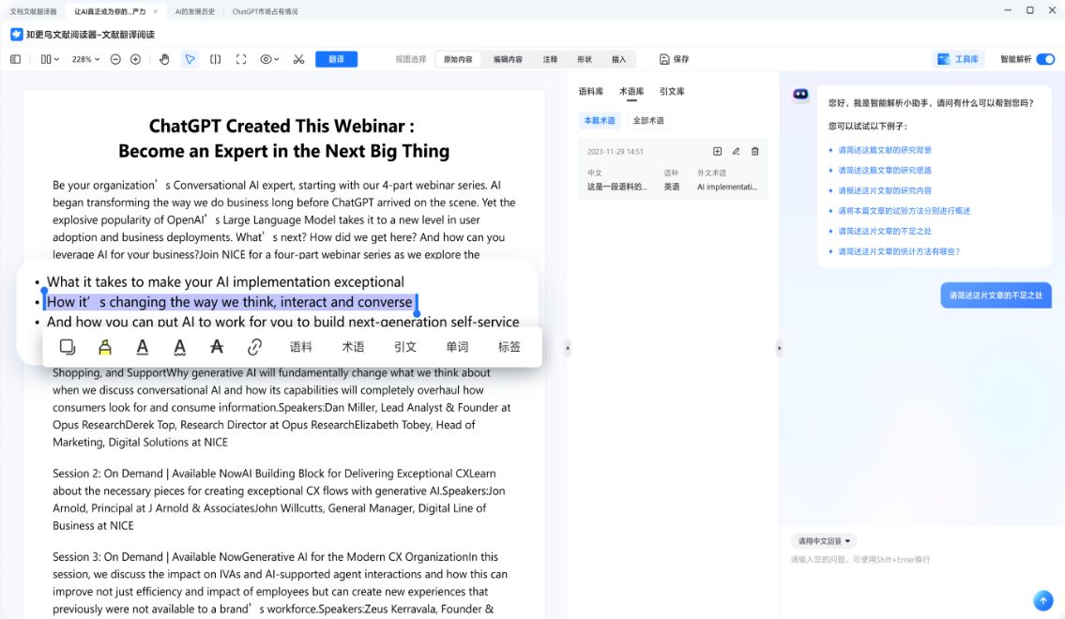The width and height of the screenshot is (1065, 619).
Task: Delete the term card with the trash icon
Action: (754, 151)
